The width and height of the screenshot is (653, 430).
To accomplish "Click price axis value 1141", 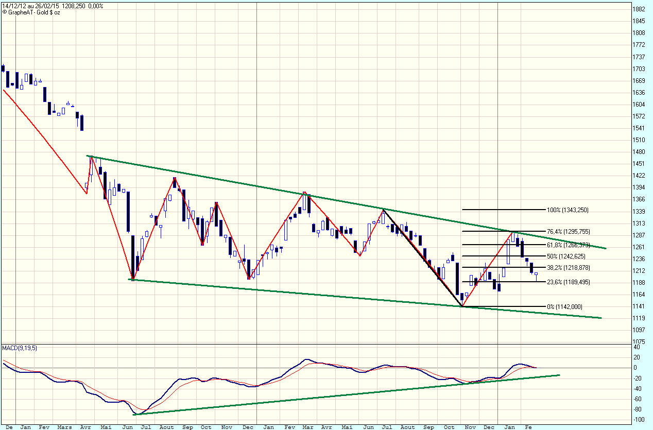I will click(x=639, y=306).
